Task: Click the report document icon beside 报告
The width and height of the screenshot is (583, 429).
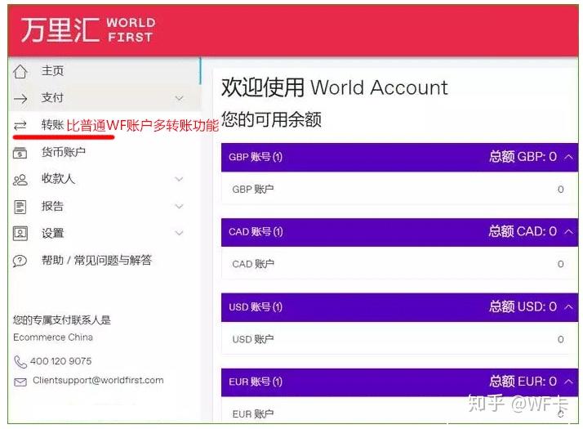Action: point(20,207)
